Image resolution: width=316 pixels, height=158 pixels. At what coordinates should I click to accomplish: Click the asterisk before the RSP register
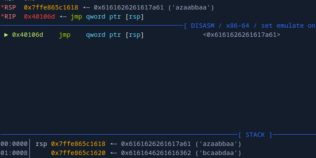(x=2, y=7)
